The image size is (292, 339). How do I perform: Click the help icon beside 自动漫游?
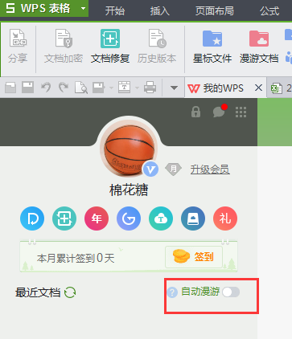172,292
